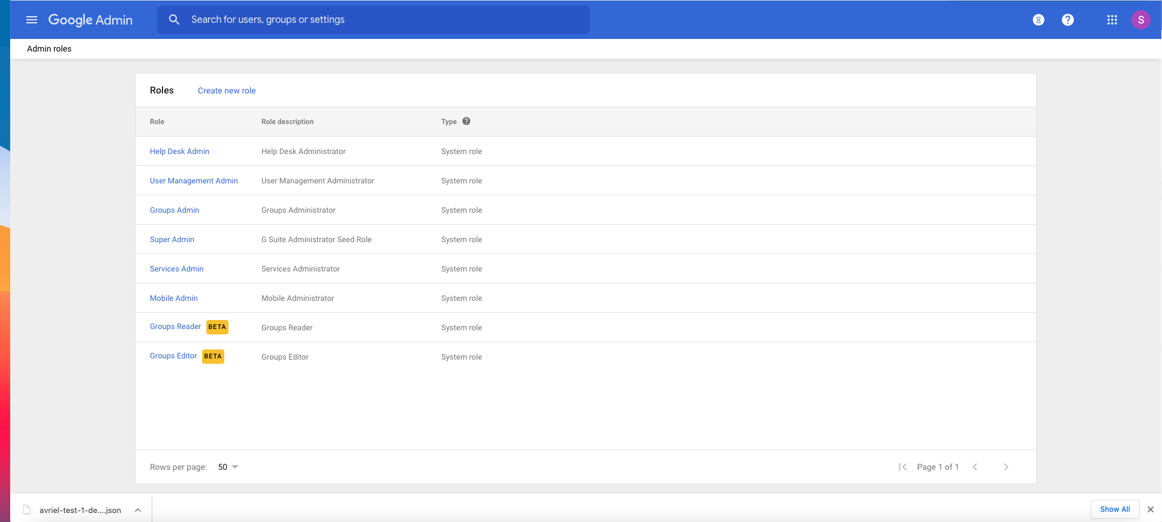
Task: Click the Google Admin logo
Action: click(x=91, y=20)
